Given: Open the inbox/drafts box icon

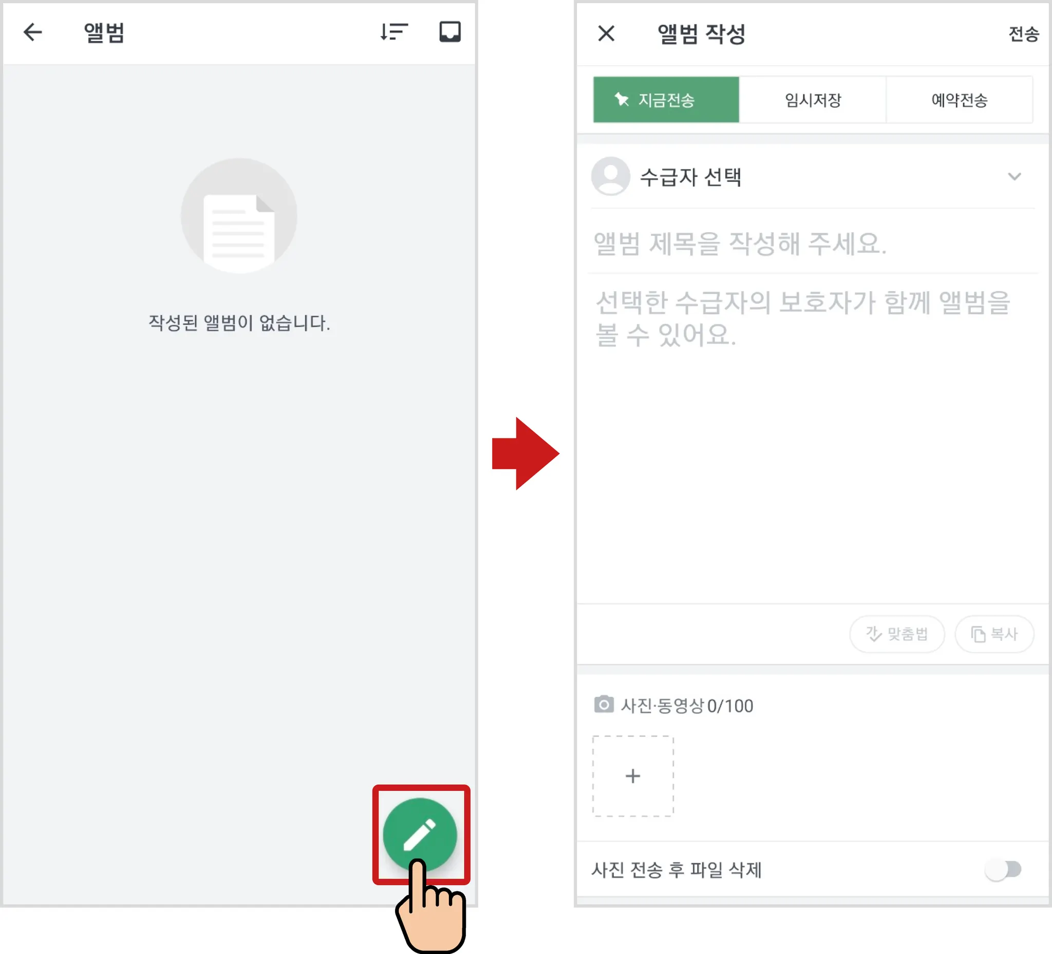Looking at the screenshot, I should [x=450, y=32].
